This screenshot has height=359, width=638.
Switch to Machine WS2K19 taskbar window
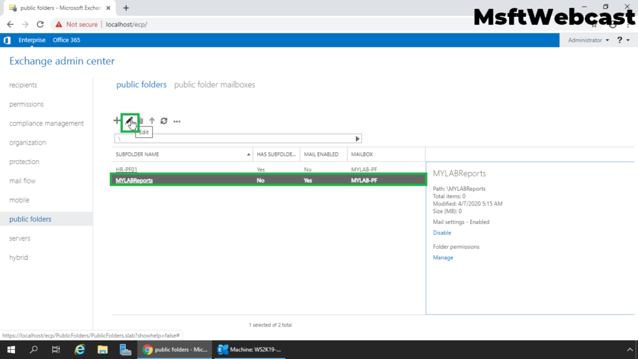(x=249, y=350)
